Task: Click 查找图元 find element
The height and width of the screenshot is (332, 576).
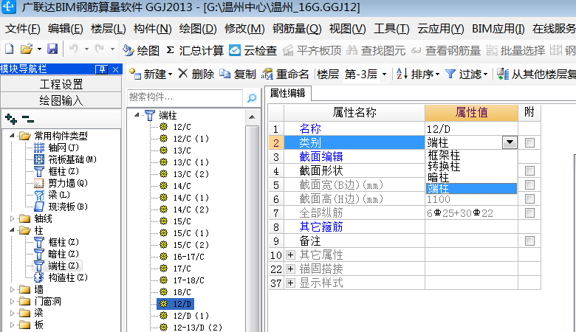Action: [376, 50]
